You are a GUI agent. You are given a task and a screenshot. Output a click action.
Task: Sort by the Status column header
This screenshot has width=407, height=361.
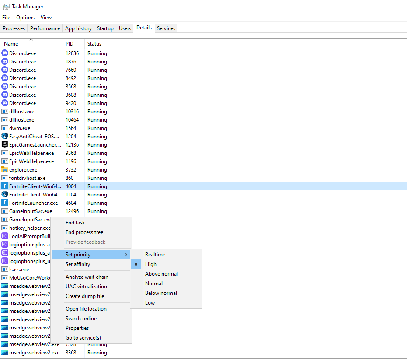(94, 44)
